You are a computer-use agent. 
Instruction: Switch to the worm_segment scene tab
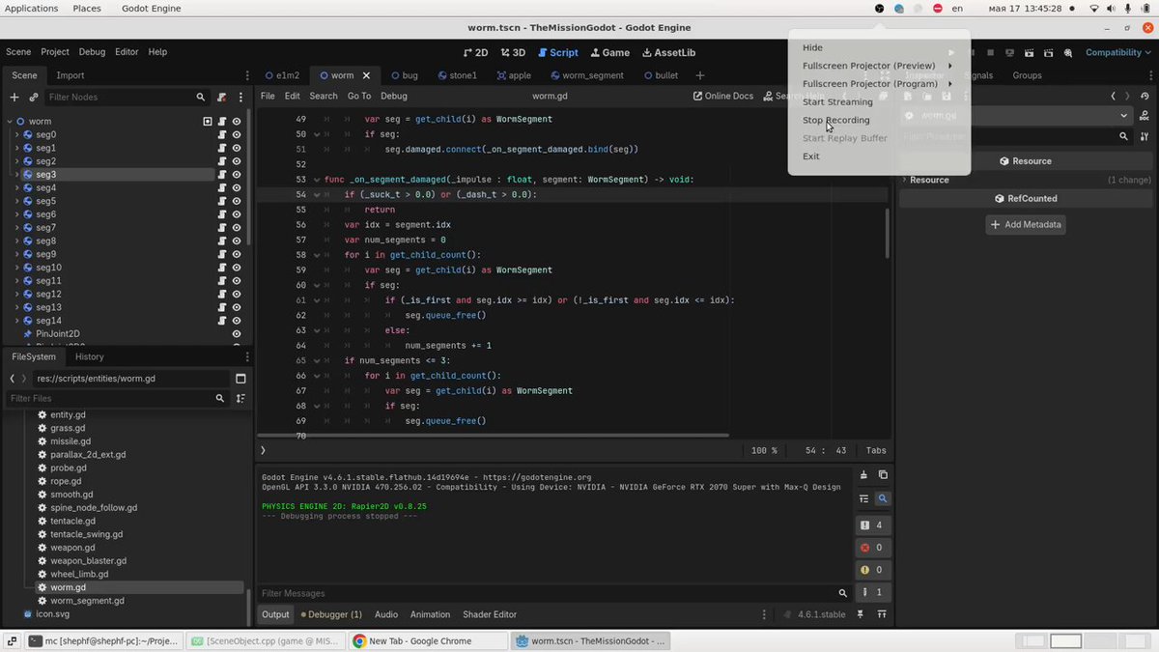coord(586,75)
